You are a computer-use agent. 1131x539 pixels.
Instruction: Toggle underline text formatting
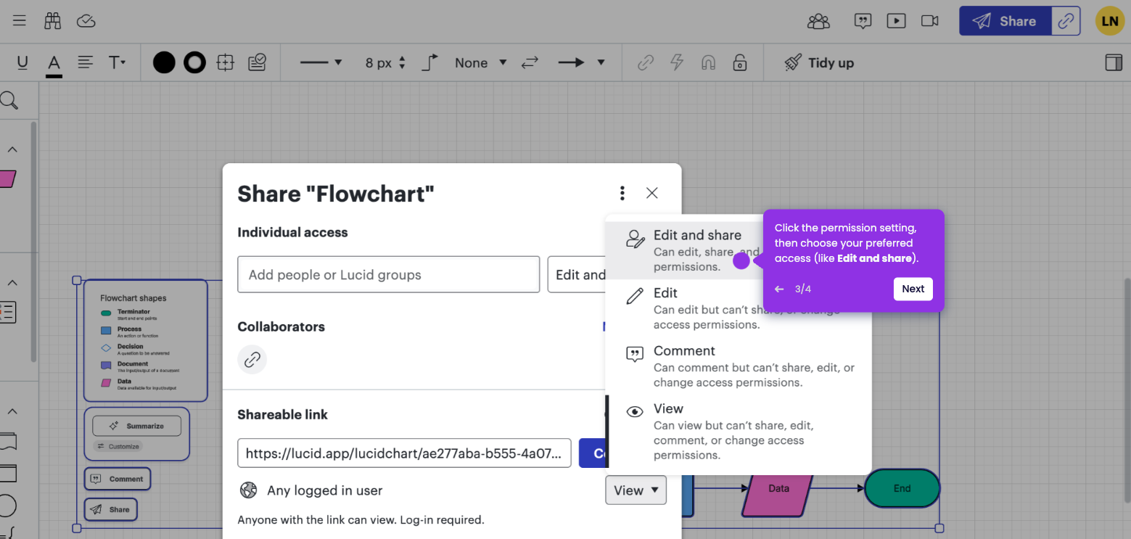click(22, 63)
